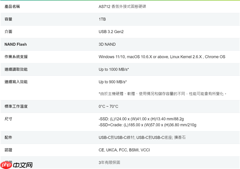This screenshot has height=169, width=240.
Task: Select the Up to 900 MB/s* value
Action: [112, 82]
